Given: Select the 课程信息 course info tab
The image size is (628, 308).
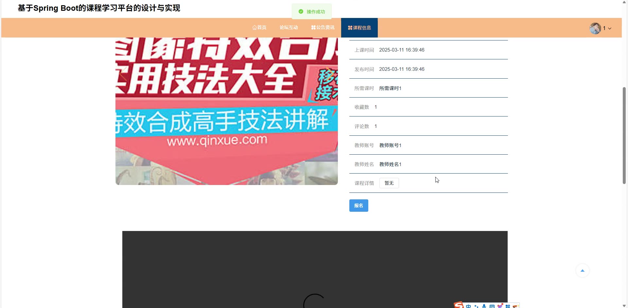Looking at the screenshot, I should click(359, 28).
